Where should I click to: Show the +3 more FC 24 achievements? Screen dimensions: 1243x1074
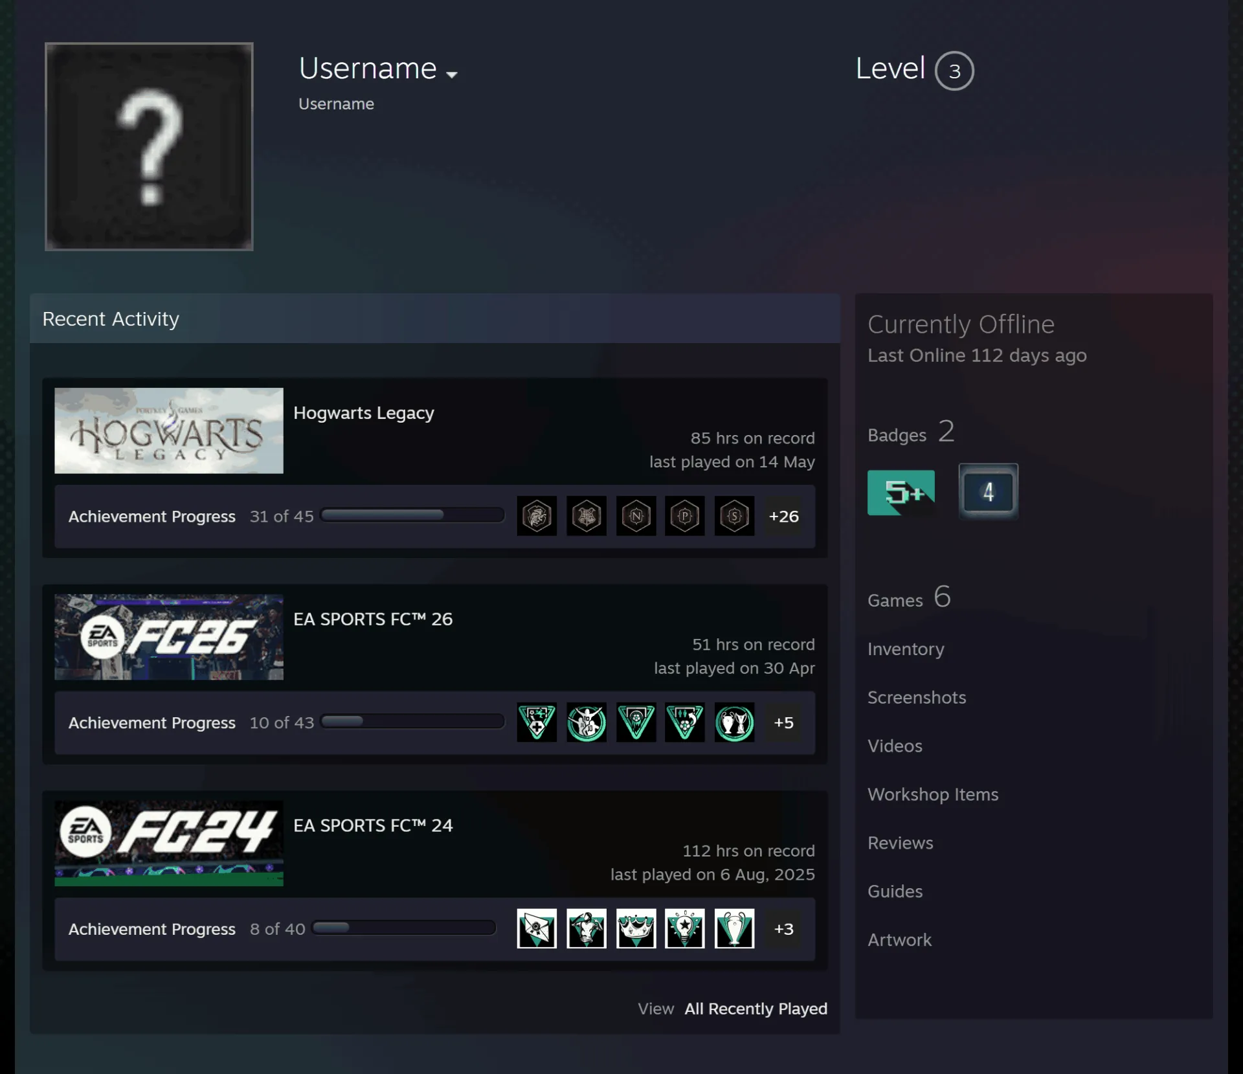pos(783,928)
